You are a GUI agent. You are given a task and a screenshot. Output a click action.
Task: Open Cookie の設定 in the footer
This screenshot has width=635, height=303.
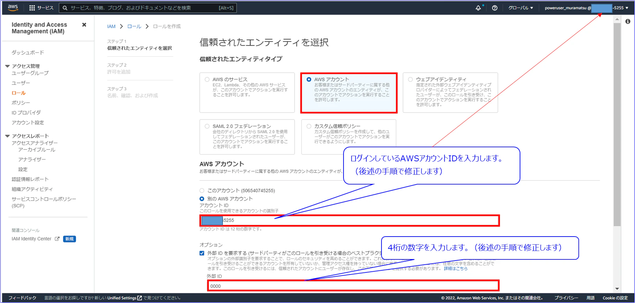(x=615, y=298)
